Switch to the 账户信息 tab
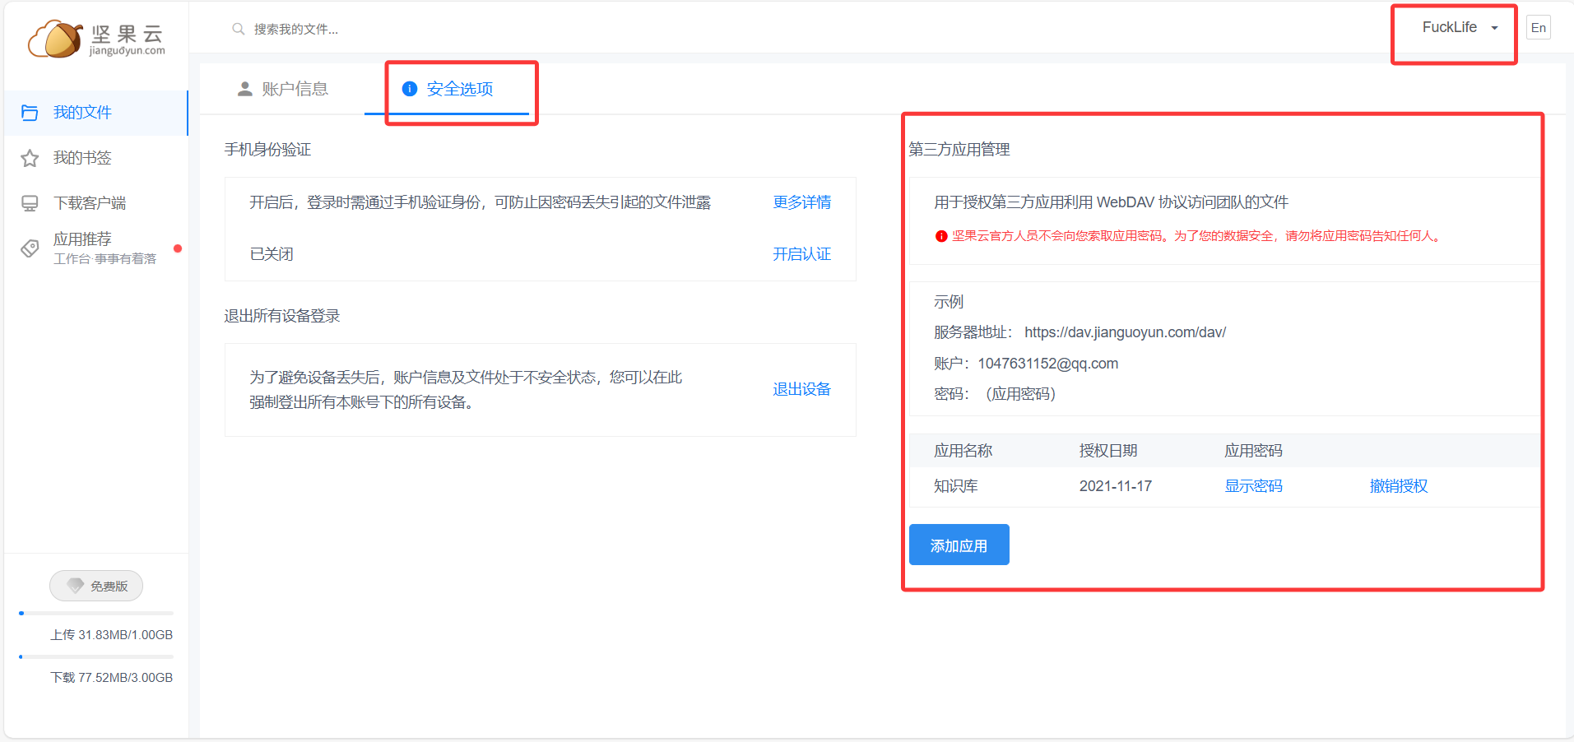The image size is (1574, 742). pos(294,88)
